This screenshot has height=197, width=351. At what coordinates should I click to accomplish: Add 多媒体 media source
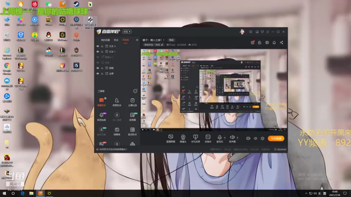point(208,138)
